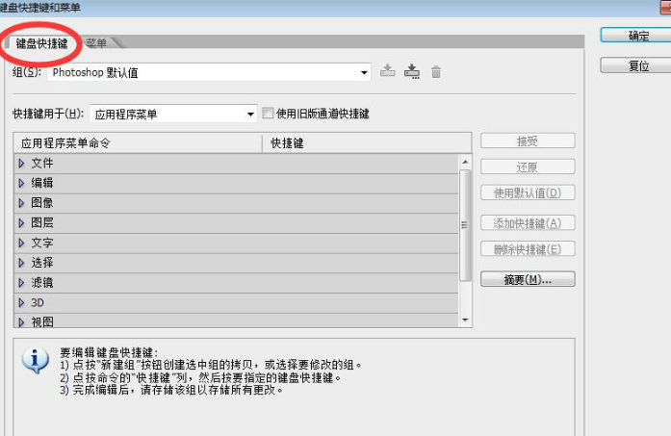The width and height of the screenshot is (671, 436).
Task: Click the 还原 button
Action: click(528, 167)
